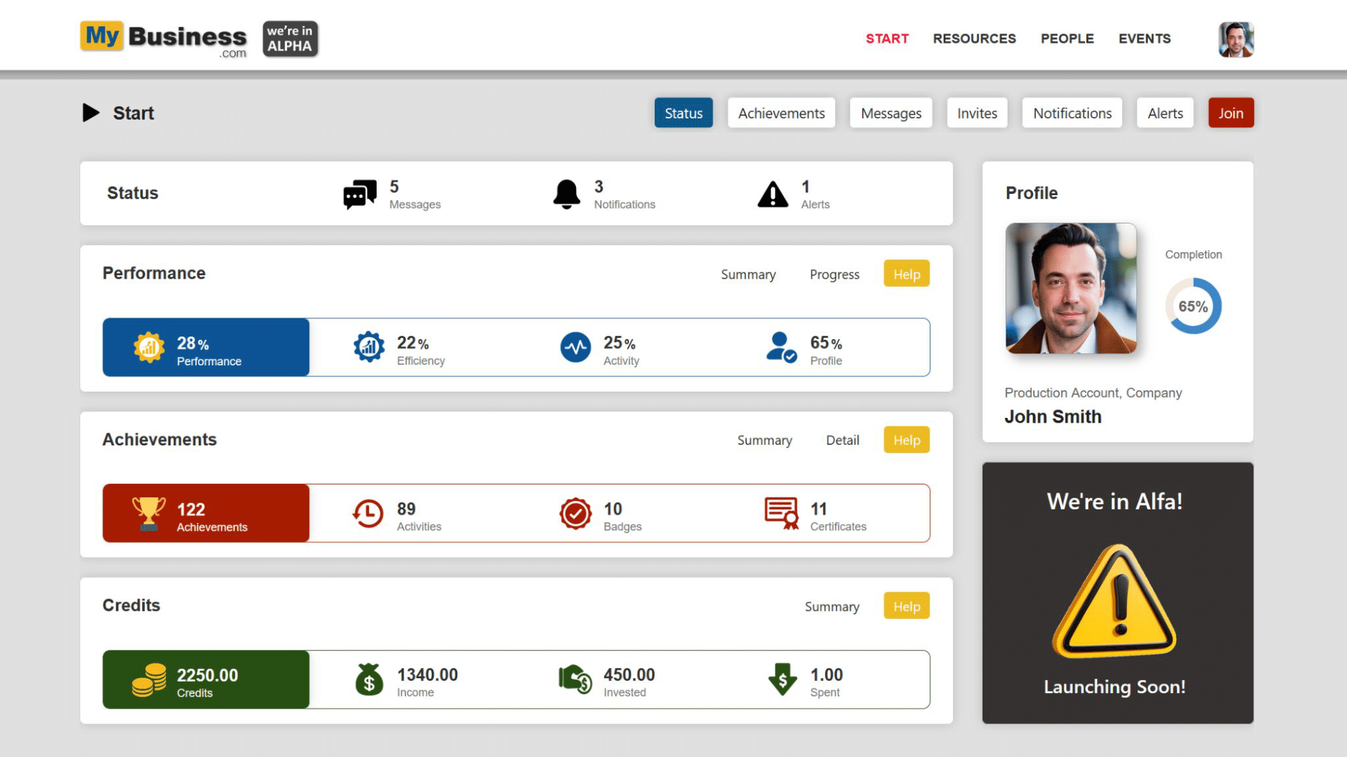Click Help button in Performance panel
The image size is (1347, 757).
907,274
